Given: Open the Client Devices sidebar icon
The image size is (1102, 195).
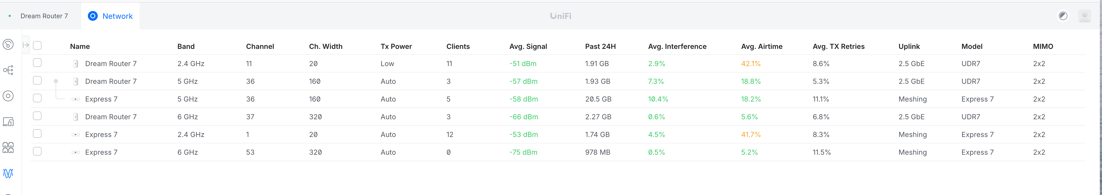Looking at the screenshot, I should tap(8, 122).
